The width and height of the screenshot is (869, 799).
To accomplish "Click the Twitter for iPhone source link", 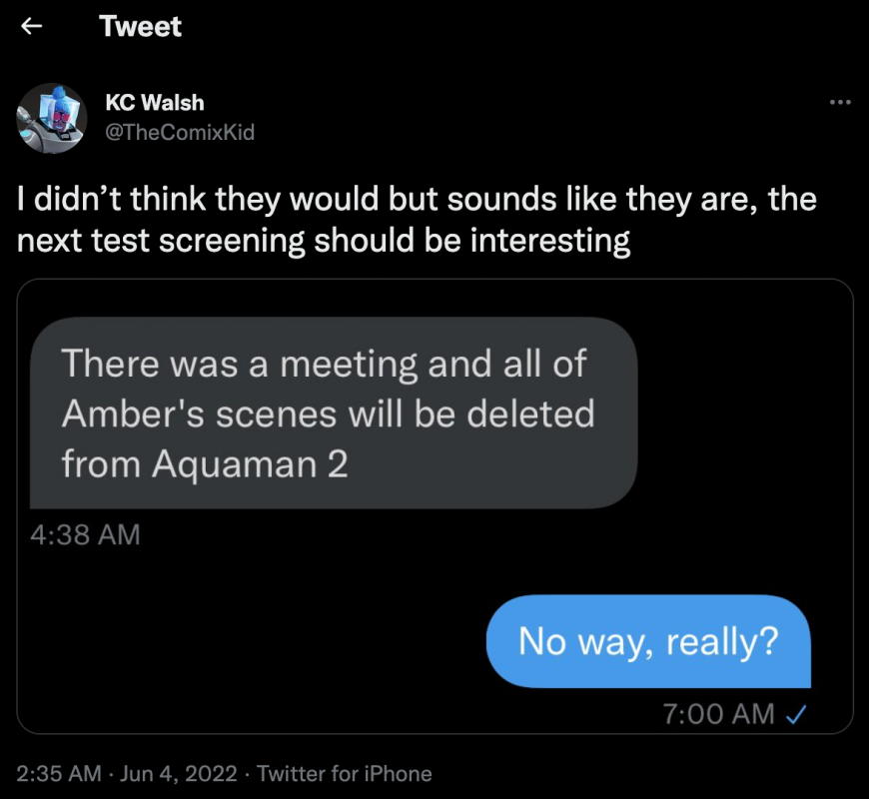I will click(x=345, y=773).
